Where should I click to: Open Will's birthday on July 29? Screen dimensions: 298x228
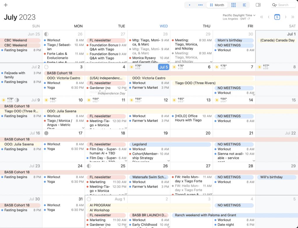pos(277,177)
